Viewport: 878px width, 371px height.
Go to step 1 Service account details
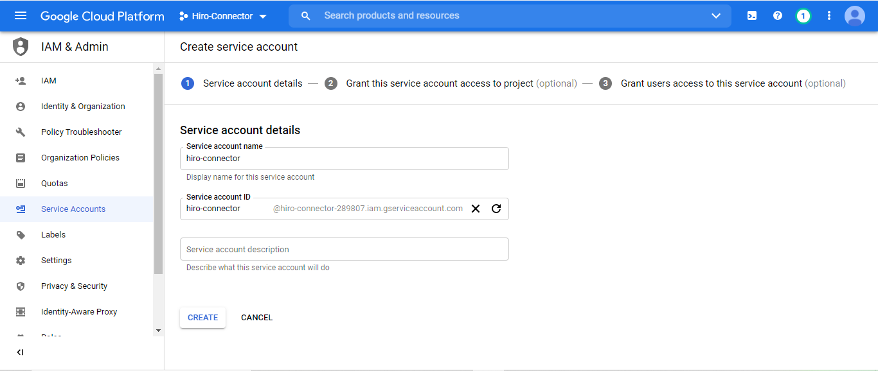(x=242, y=83)
